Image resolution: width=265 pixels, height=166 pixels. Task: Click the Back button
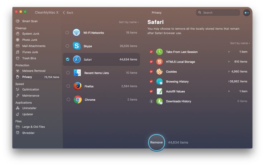point(68,12)
